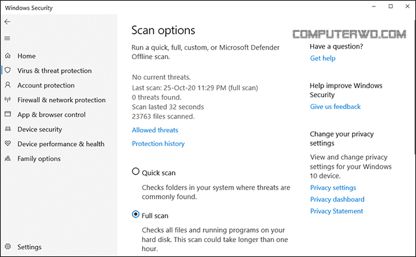Select the Virus & threat protection shield icon

pyautogui.click(x=8, y=70)
